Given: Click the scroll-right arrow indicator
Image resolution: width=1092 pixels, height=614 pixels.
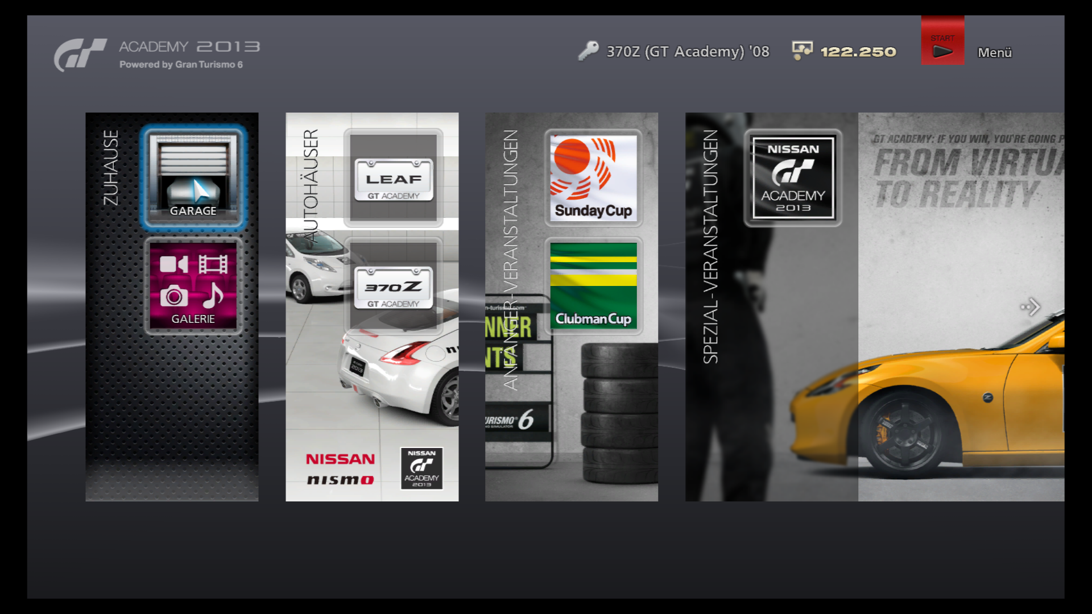Looking at the screenshot, I should [1031, 307].
